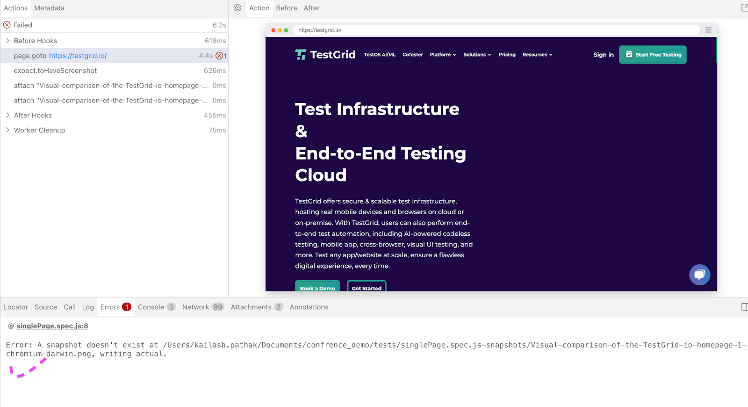Click the red errors count badge
Screen dimensions: 748x407
[127, 307]
